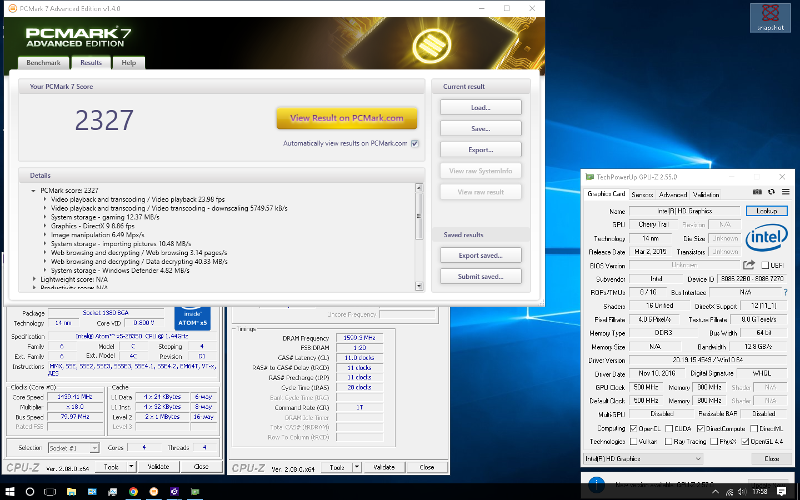Switch to the Benchmark tab in PCMark
This screenshot has width=800, height=500.
(43, 63)
